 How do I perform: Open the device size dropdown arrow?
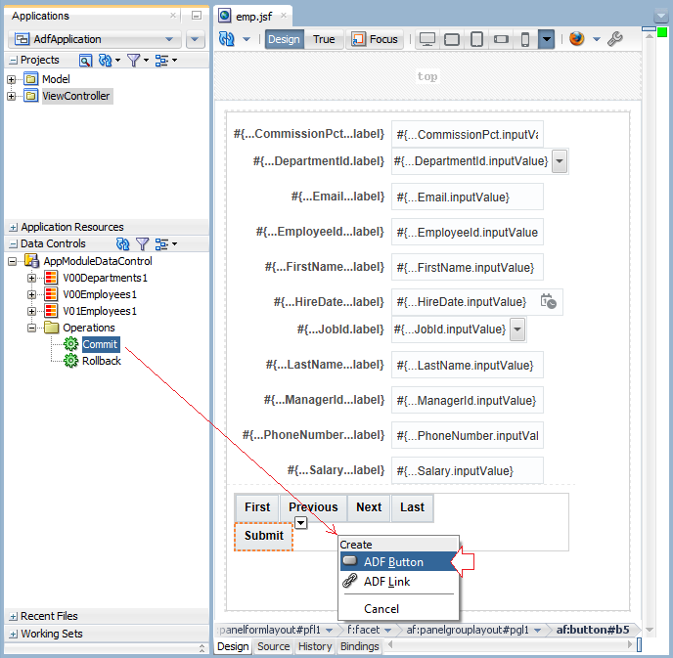546,39
